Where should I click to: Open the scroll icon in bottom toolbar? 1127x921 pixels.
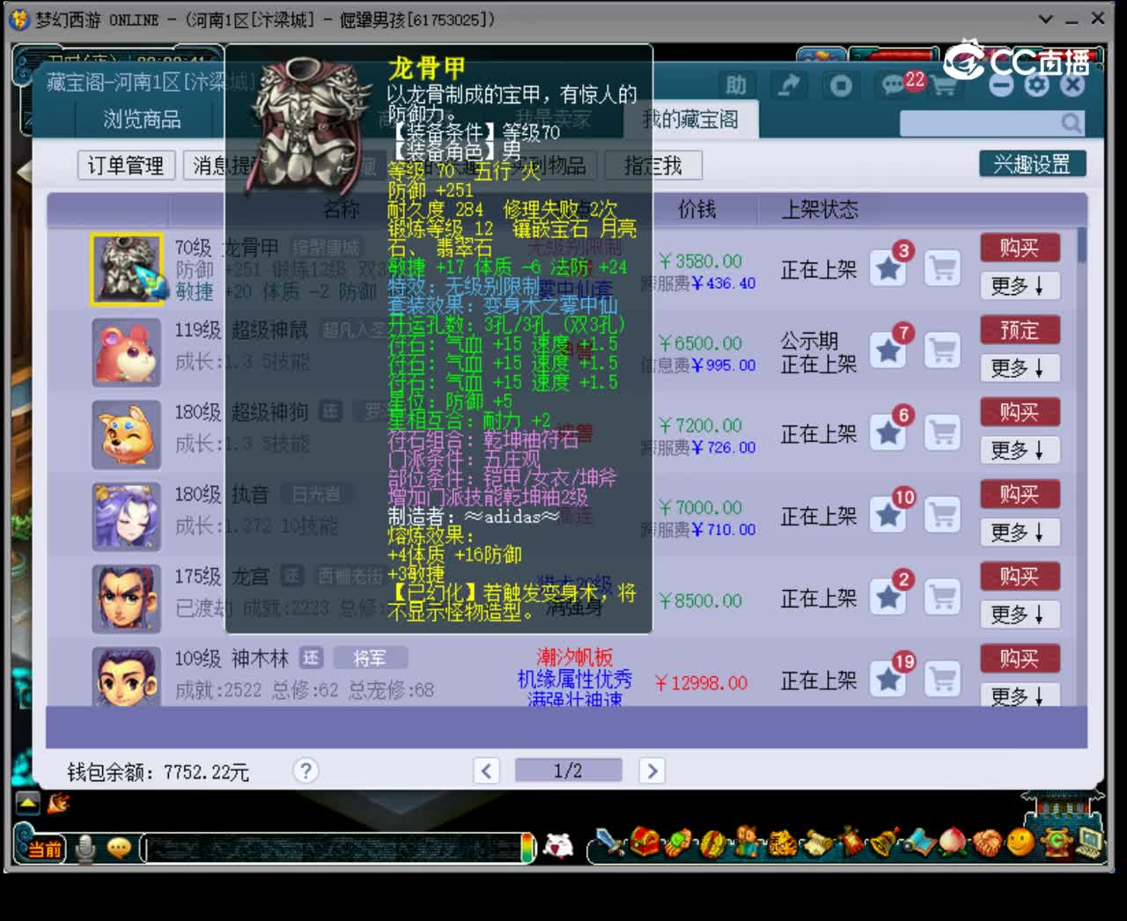tap(817, 843)
